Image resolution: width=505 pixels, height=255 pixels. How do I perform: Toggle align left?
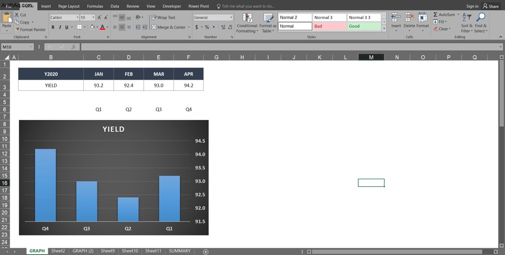[x=115, y=27]
